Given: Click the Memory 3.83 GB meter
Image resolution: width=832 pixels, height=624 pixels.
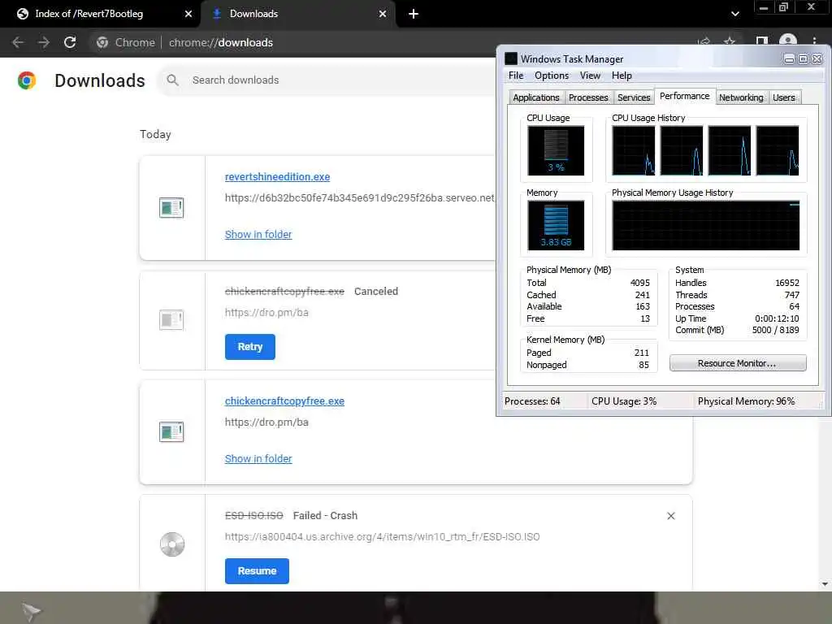Looking at the screenshot, I should tap(556, 225).
